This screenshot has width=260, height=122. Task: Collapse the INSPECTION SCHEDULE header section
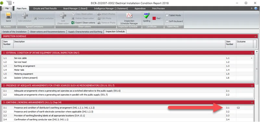(x=255, y=36)
